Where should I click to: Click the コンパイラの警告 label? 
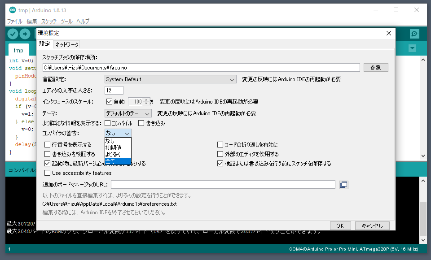[x=61, y=133]
